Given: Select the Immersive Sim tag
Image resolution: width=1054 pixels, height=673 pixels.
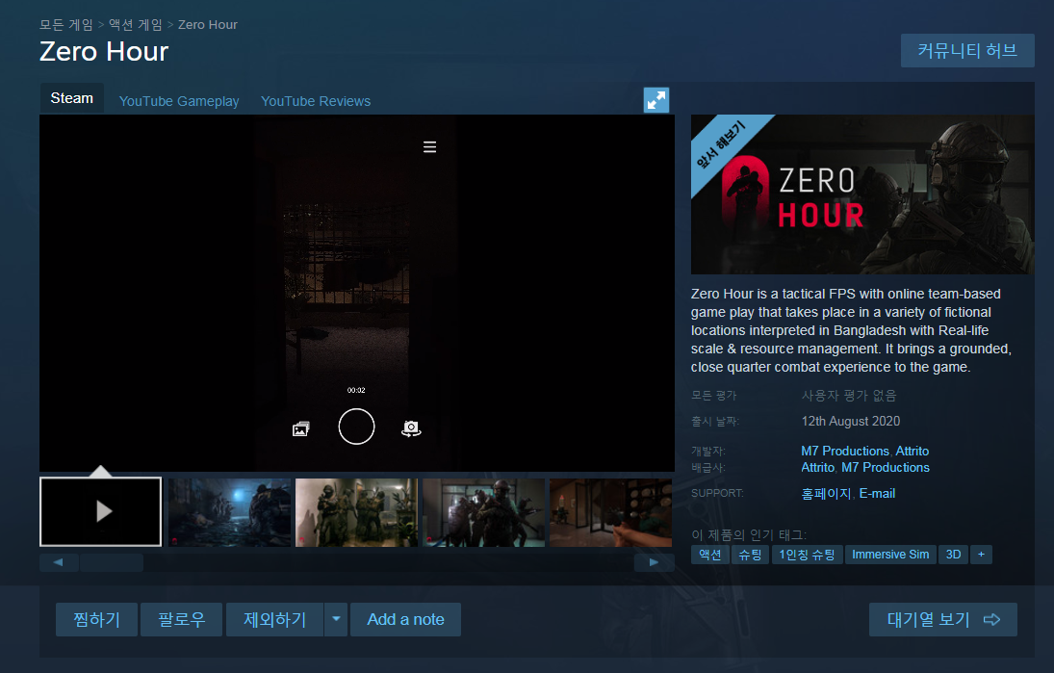Looking at the screenshot, I should pyautogui.click(x=890, y=555).
